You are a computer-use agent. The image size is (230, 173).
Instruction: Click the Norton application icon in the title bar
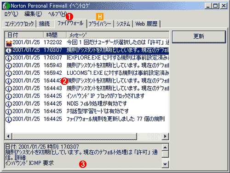click(x=6, y=6)
